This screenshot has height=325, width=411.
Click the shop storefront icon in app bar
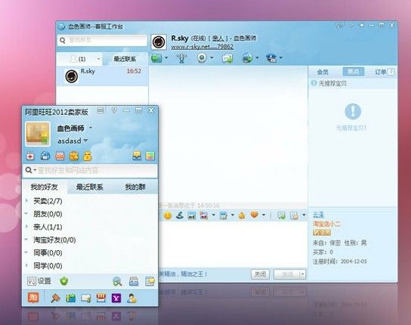pos(101,299)
